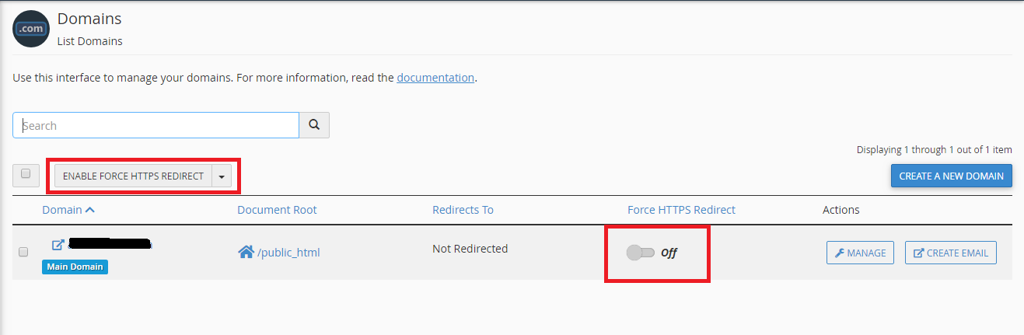
Task: Open the Force HTTPS Redirect dropdown arrow
Action: tap(222, 176)
